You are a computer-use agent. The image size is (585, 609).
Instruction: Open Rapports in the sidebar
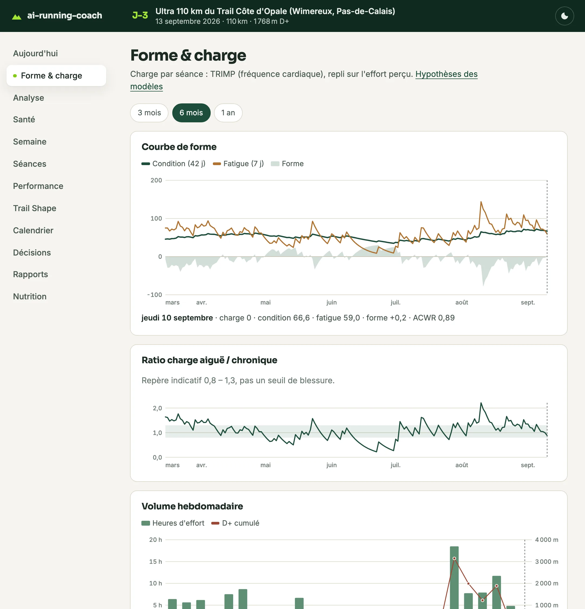tap(30, 274)
